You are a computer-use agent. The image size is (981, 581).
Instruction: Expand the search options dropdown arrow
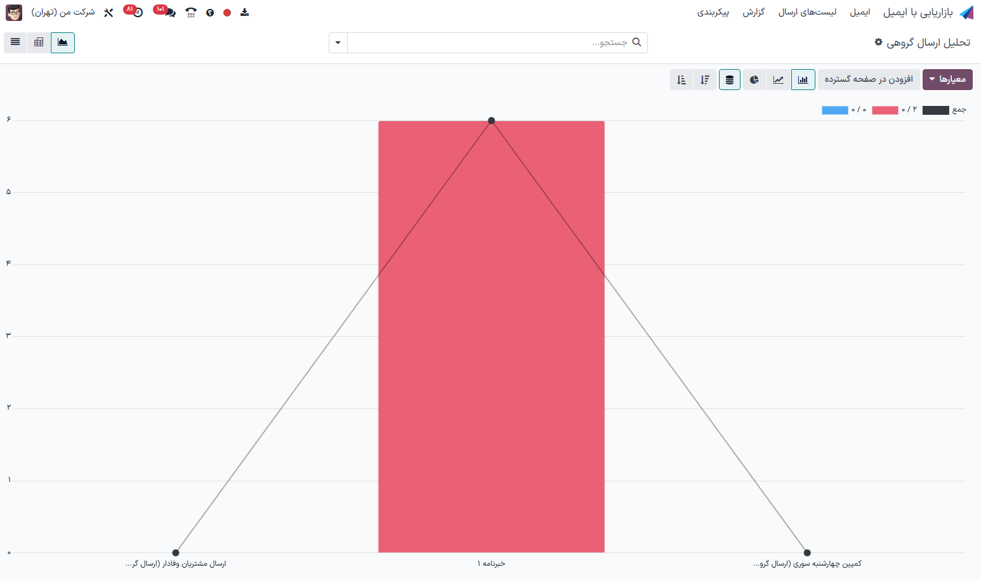pyautogui.click(x=338, y=42)
